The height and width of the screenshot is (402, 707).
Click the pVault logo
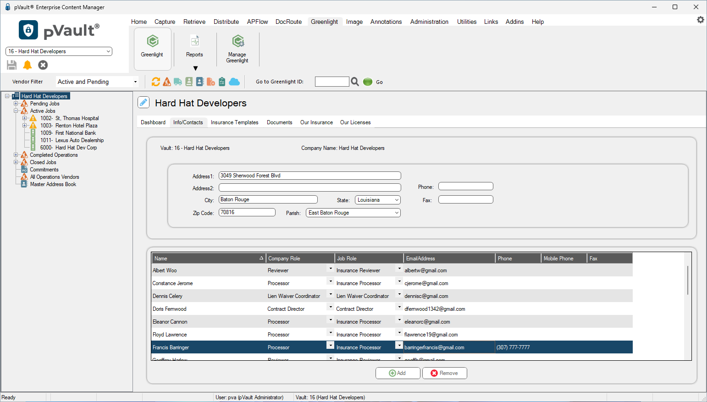59,30
